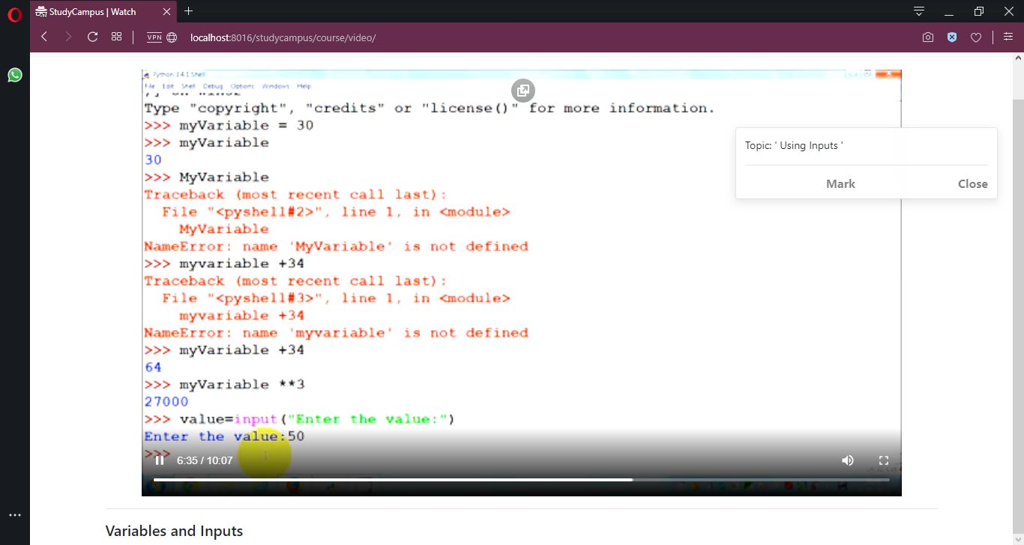Open the Opera main menu logo
Viewport: 1024px width, 545px height.
pyautogui.click(x=14, y=13)
